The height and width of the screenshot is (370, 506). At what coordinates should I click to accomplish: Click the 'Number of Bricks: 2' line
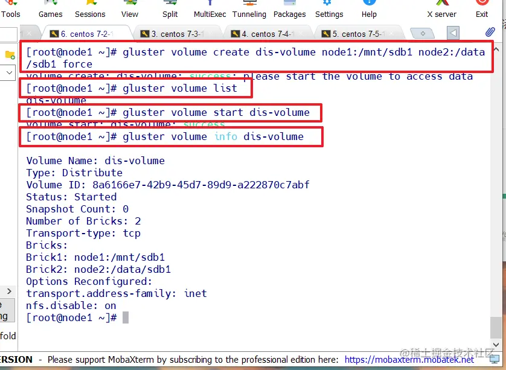point(83,222)
